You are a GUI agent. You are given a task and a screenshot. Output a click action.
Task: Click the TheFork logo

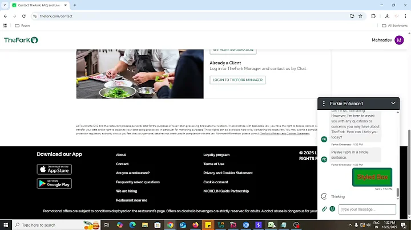point(21,40)
